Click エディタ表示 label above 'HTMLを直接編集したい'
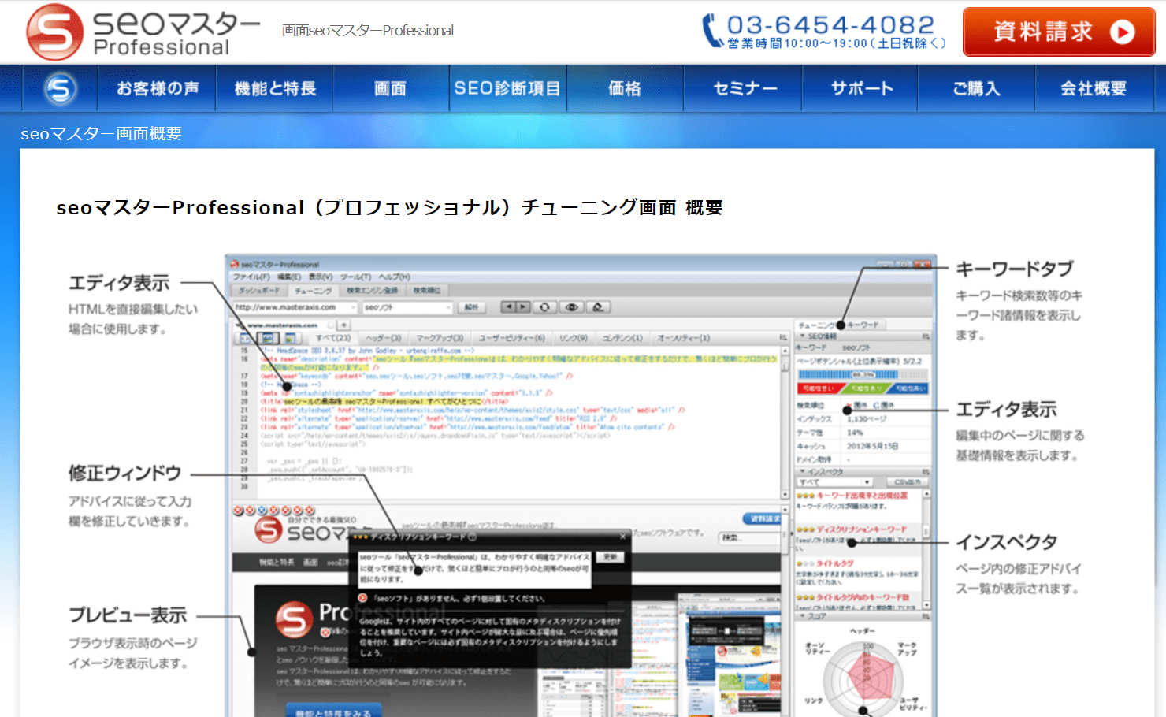Viewport: 1166px width, 717px height. coord(119,282)
